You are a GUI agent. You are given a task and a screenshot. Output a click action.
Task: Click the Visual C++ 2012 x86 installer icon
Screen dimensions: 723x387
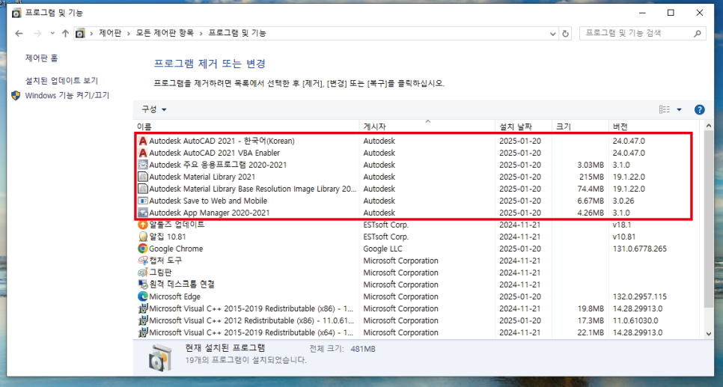pyautogui.click(x=143, y=320)
